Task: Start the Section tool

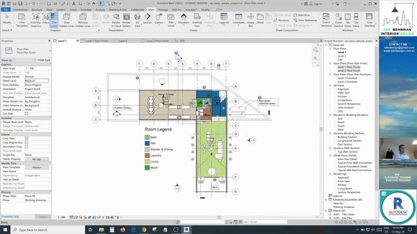Action: (x=147, y=19)
